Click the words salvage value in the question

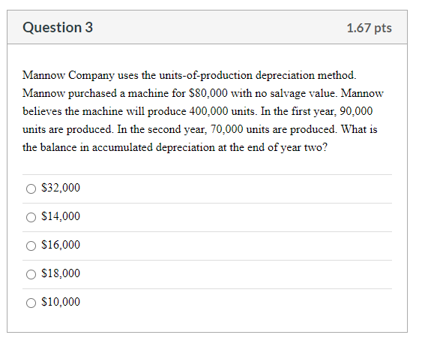[304, 93]
